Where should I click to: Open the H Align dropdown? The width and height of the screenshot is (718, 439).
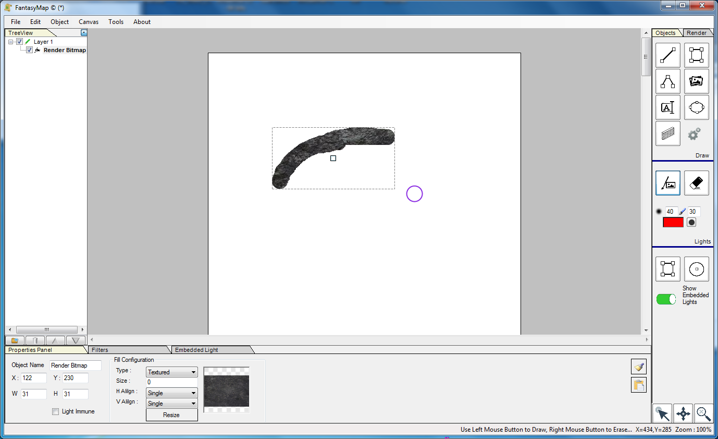(172, 393)
